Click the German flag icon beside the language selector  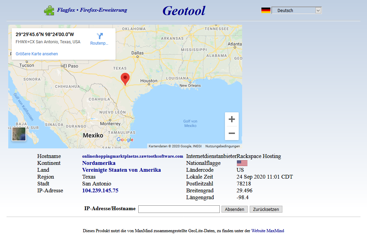266,10
